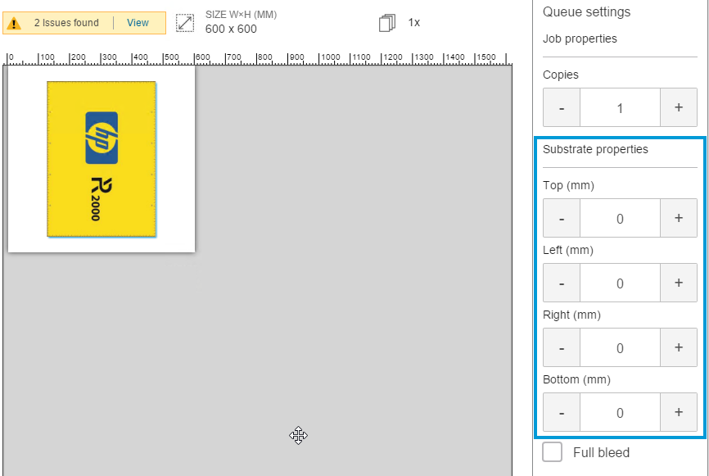This screenshot has width=709, height=476.
Task: Decrease Left (mm) margin
Action: [x=562, y=283]
